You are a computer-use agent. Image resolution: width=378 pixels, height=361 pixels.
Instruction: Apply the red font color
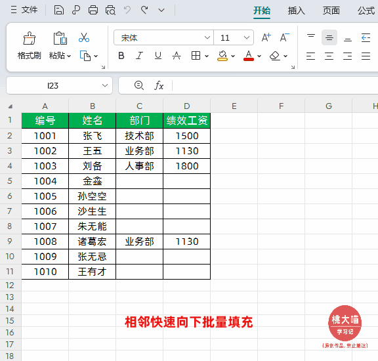click(x=249, y=56)
